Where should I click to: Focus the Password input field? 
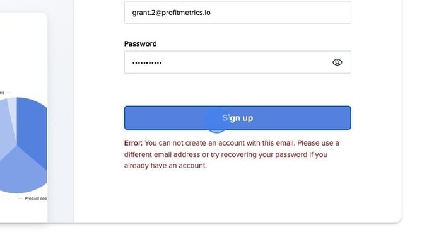[x=237, y=62]
